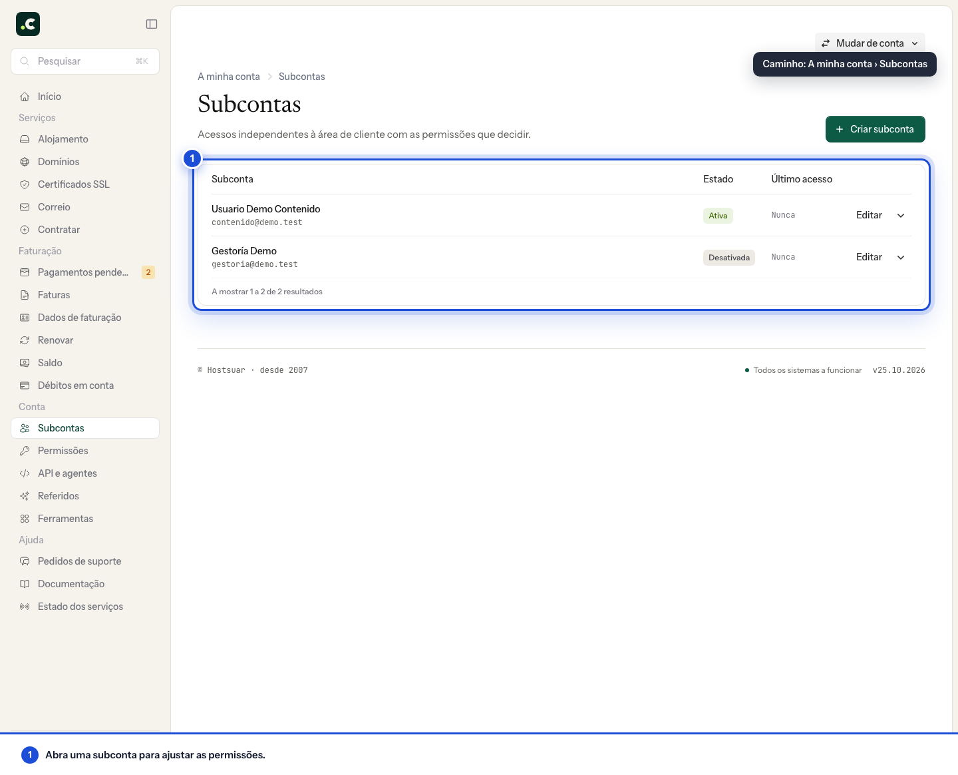Click the Criar subconta button
Viewport: 958px width, 775px height.
tap(876, 129)
